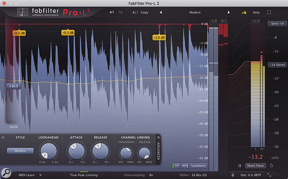
Task: Collapse controls with the left double chevron
Action: 3,137
